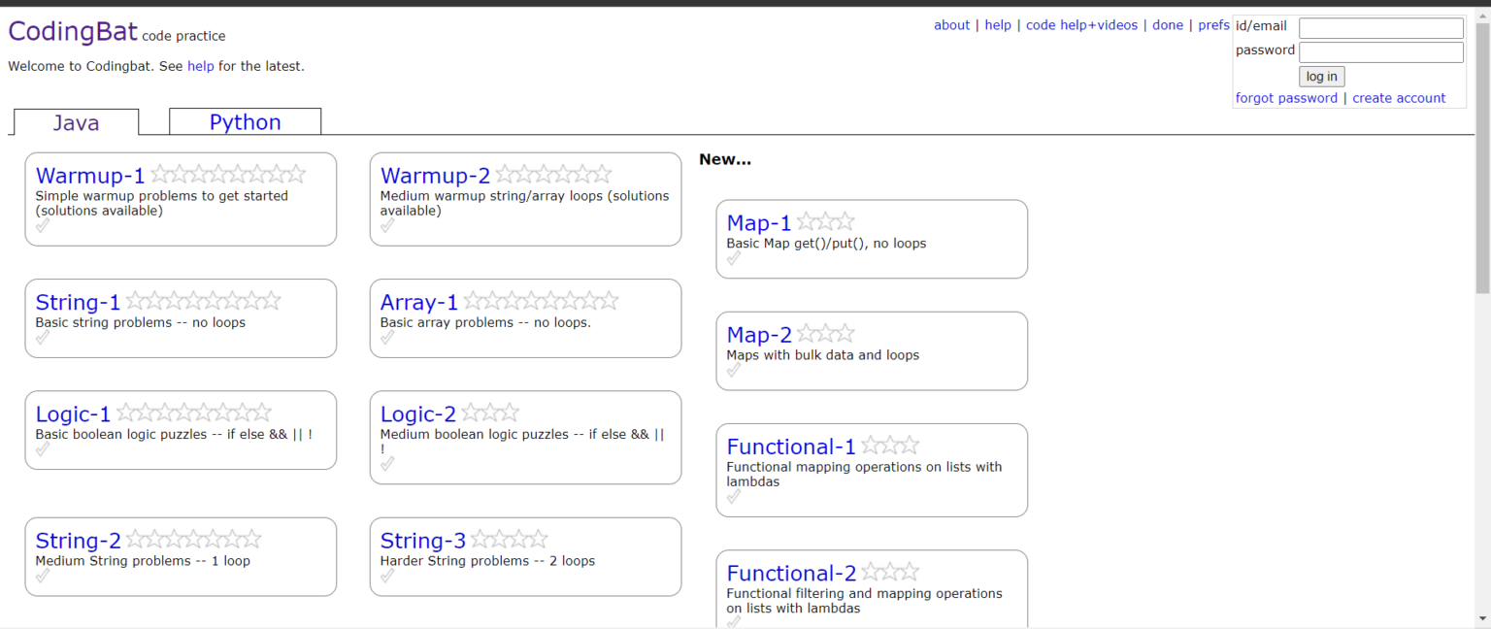Click the checkmark icon in String-1 card

(43, 338)
